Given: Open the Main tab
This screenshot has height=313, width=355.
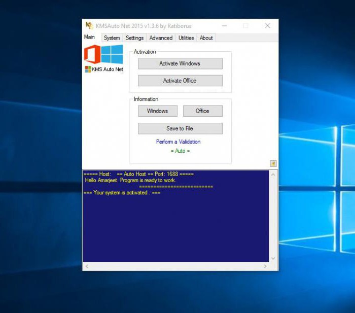Looking at the screenshot, I should 89,37.
